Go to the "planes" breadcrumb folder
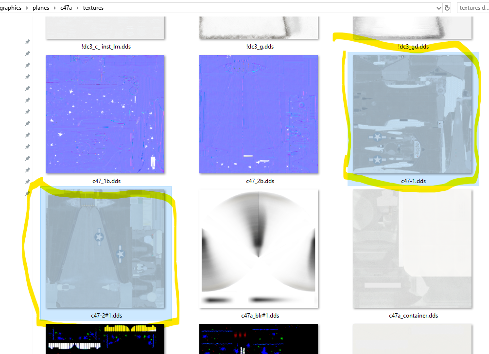Screen dimensions: 489x354 (x=41, y=8)
